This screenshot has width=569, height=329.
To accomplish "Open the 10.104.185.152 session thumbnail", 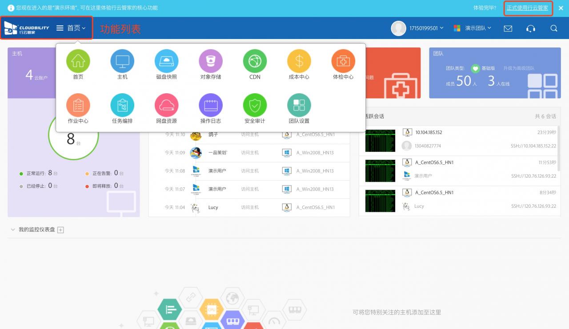I will tap(380, 141).
